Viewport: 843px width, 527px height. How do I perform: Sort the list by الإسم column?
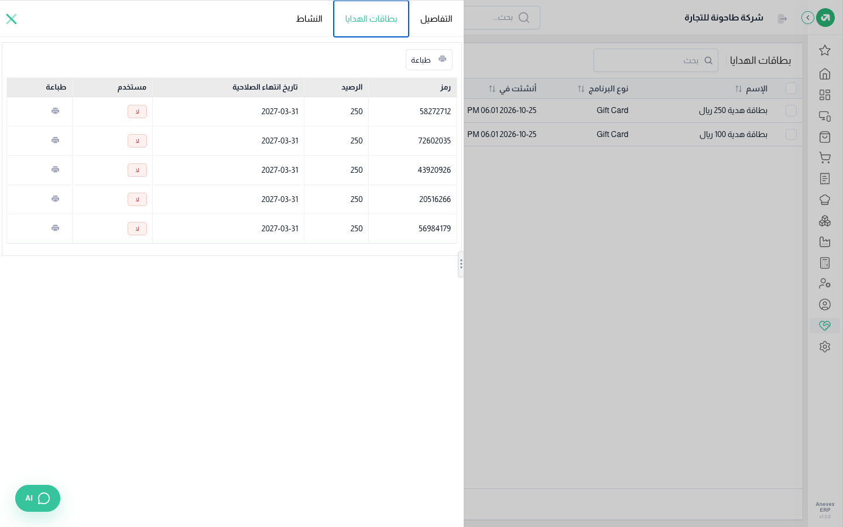(x=751, y=89)
